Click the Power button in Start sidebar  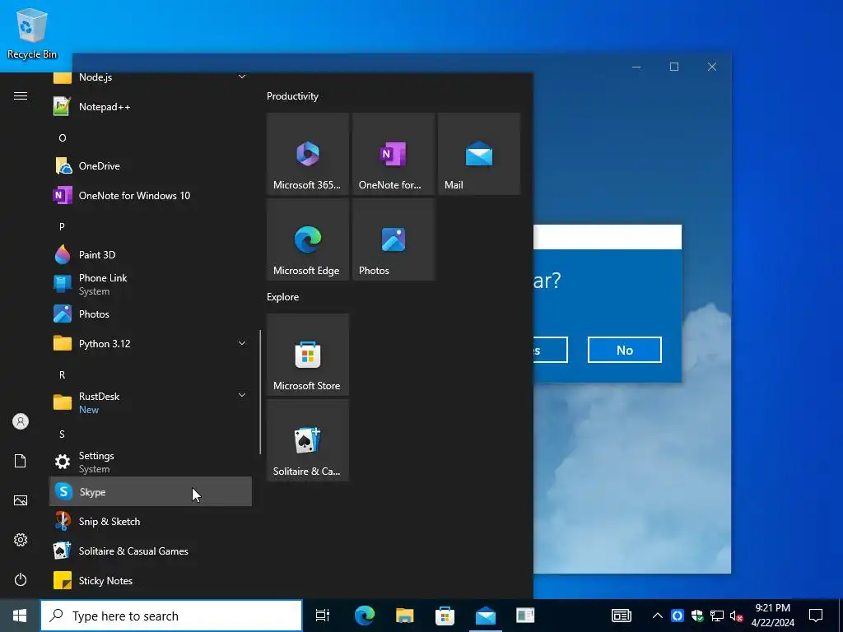21,579
